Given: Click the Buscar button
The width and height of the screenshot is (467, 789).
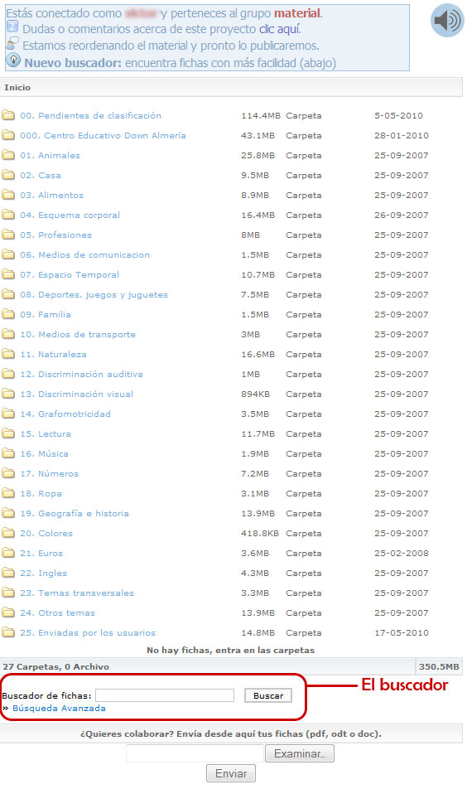Looking at the screenshot, I should point(268,695).
